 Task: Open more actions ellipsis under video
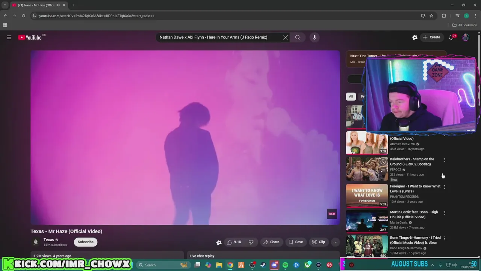tap(336, 242)
